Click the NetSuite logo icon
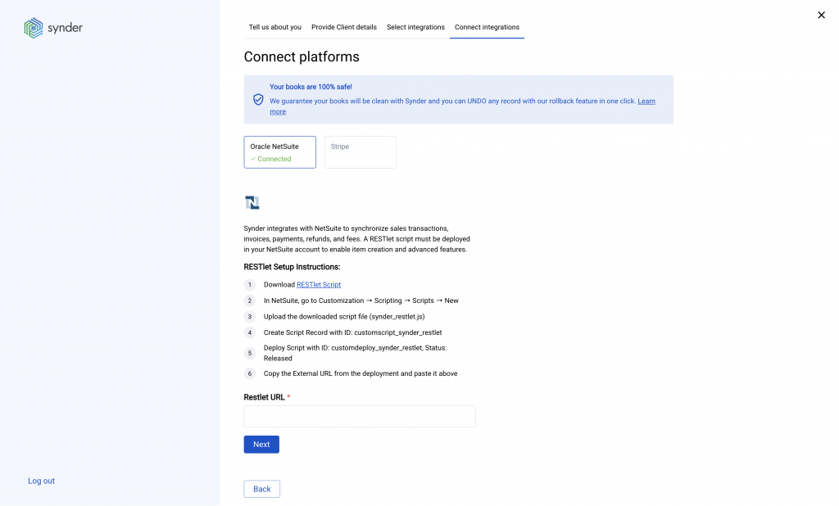Screen dimensions: 839x506 coord(252,202)
